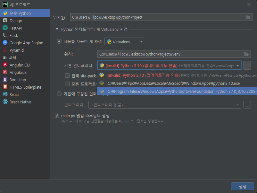The height and width of the screenshot is (193, 257).
Task: Open the 인터프리터 없음 dropdown
Action: (x=165, y=105)
